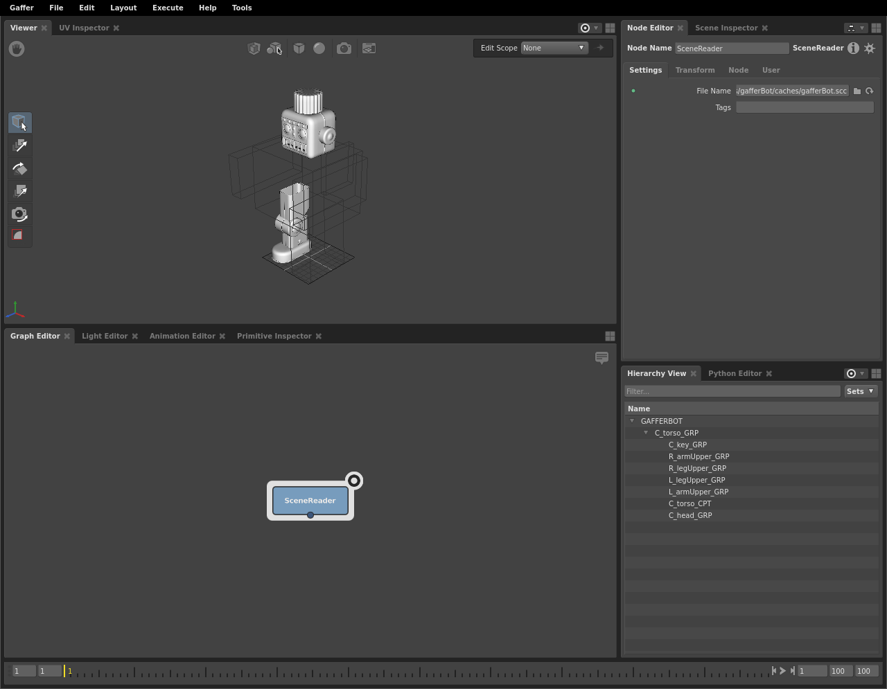The width and height of the screenshot is (887, 689).
Task: Select the Translate tool in viewer toolbar
Action: coord(20,145)
